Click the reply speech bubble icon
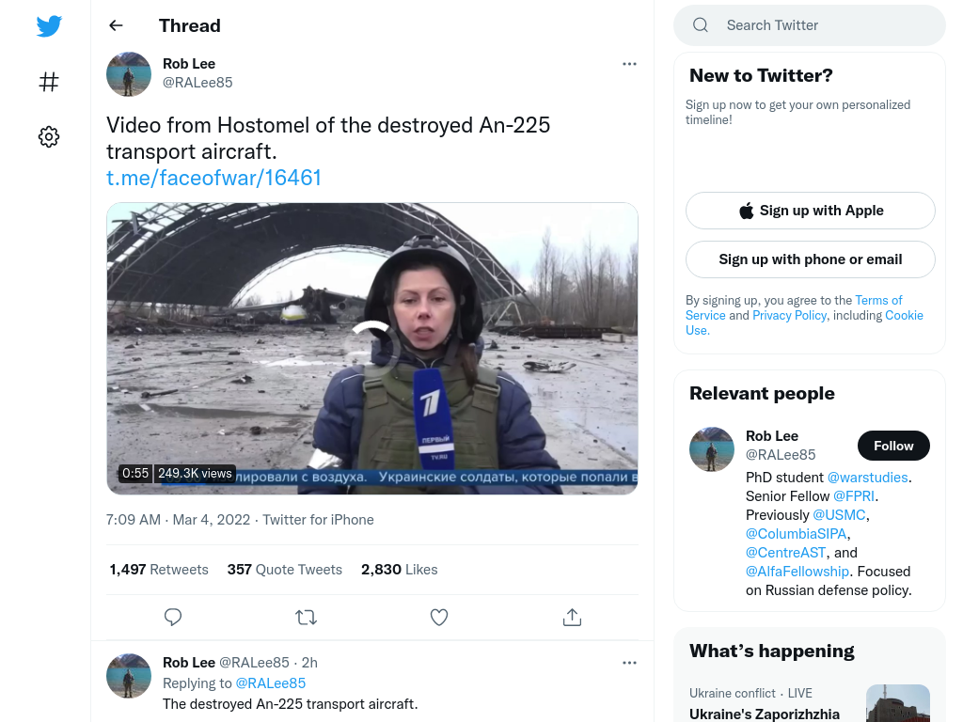The image size is (963, 722). pos(173,617)
